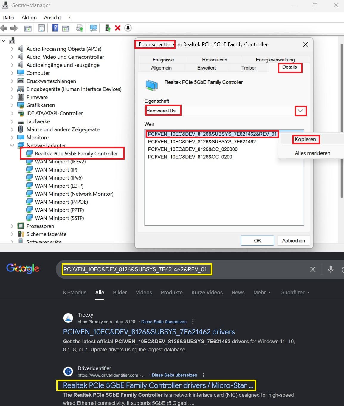This screenshot has width=344, height=406.
Task: Collapse the Netzwerkadapter node
Action: 12,146
